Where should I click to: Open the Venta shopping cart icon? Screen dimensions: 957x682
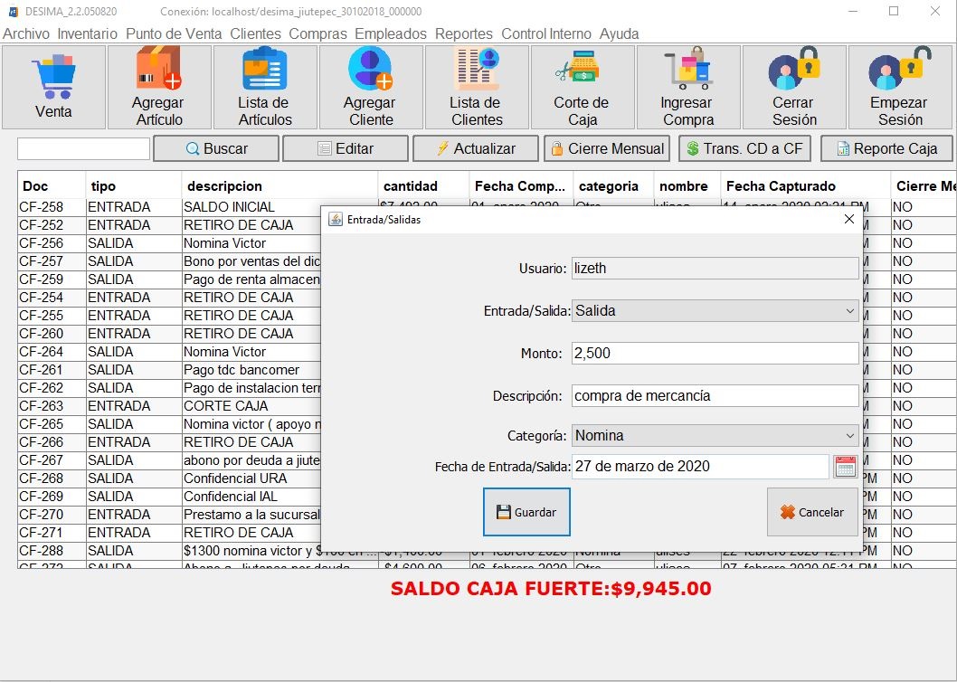tap(53, 78)
